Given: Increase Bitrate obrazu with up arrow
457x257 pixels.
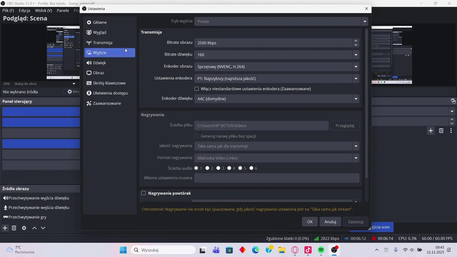Looking at the screenshot, I should (356, 41).
